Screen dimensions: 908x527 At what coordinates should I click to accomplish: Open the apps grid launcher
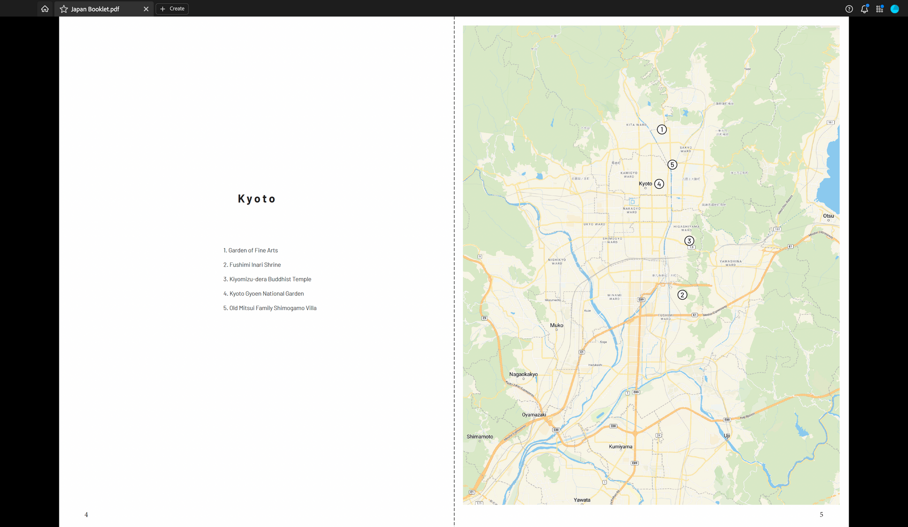tap(880, 9)
